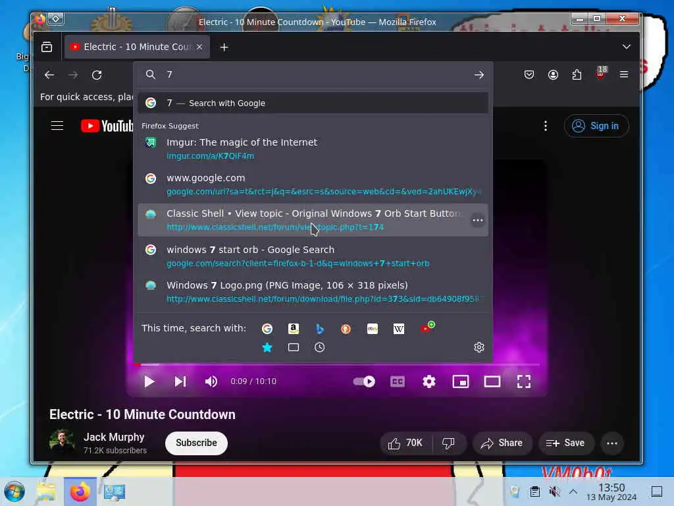Click the extension badge showing 18
The height and width of the screenshot is (506, 674).
(600, 74)
